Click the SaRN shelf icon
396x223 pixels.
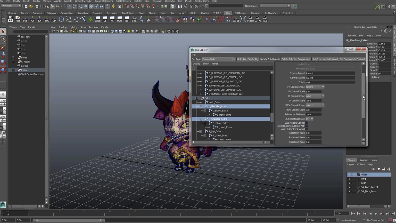coord(236,19)
